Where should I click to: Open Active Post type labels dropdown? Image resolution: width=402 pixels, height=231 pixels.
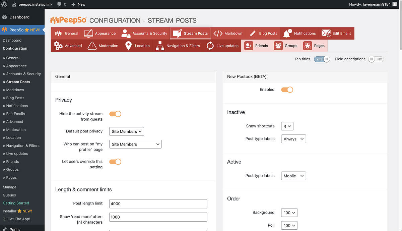[293, 176]
